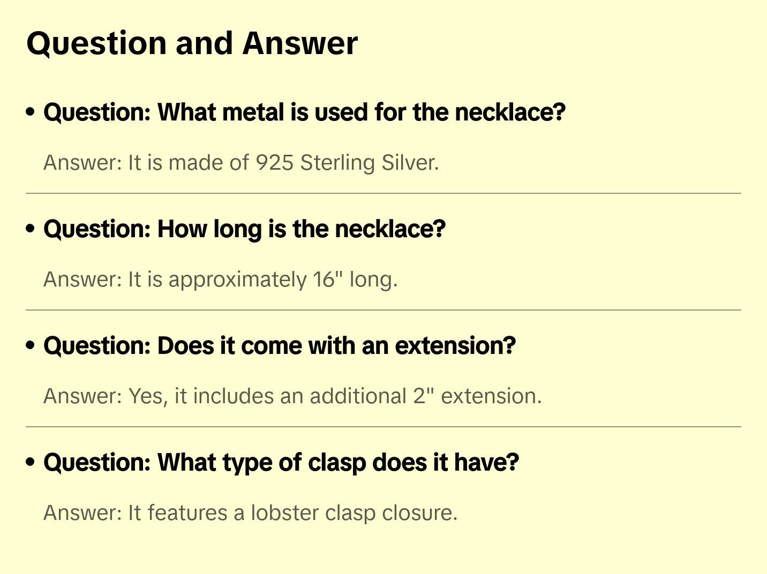The height and width of the screenshot is (574, 767).
Task: Click the answer line starting 'It features a'
Action: point(250,513)
